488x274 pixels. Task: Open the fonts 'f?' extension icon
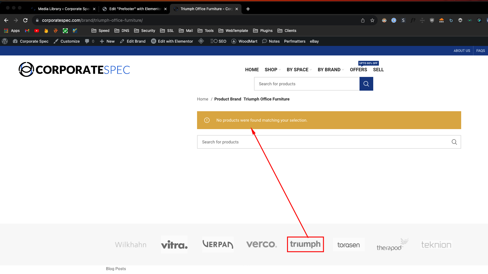point(413,20)
